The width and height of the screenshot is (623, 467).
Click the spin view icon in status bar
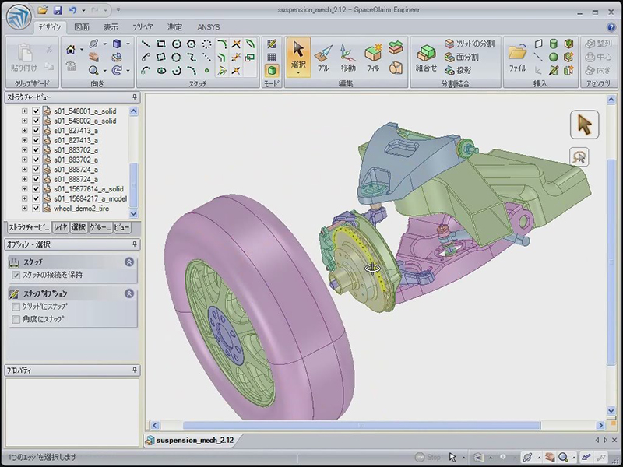[x=529, y=457]
